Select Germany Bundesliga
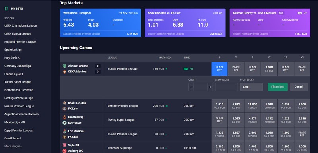 (17, 66)
